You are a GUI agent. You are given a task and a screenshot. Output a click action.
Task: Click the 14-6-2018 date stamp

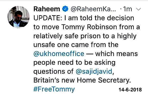(x=130, y=89)
